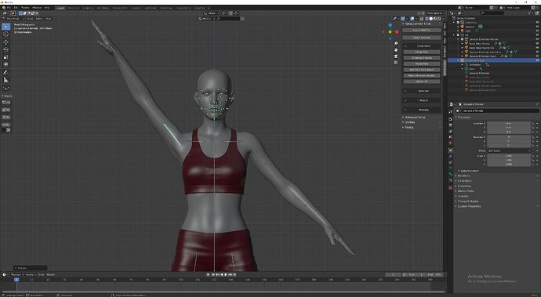Open the Pose Mode dropdown
Screen dimensions: 541x297
[x=13, y=18]
